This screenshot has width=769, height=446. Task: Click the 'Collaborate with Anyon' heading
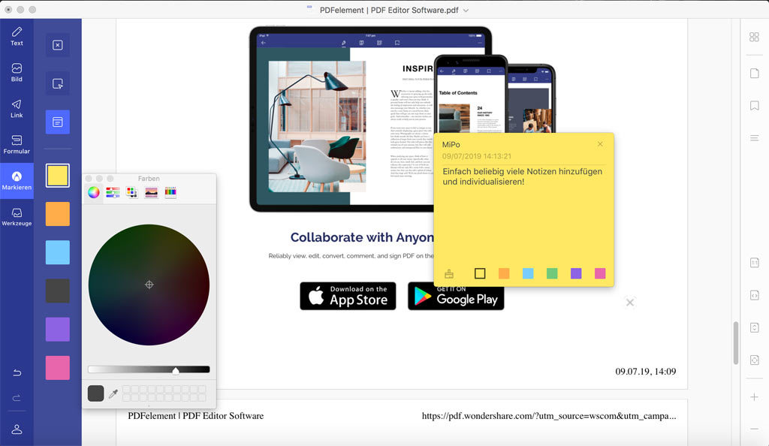362,238
